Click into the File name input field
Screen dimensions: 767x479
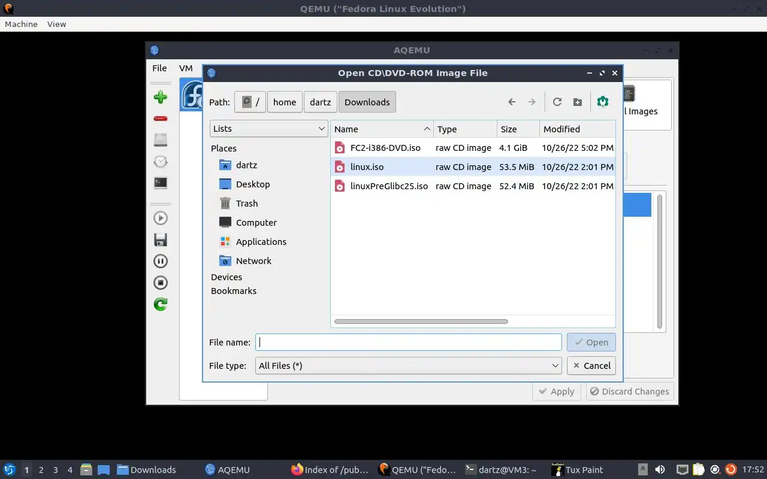tap(409, 342)
